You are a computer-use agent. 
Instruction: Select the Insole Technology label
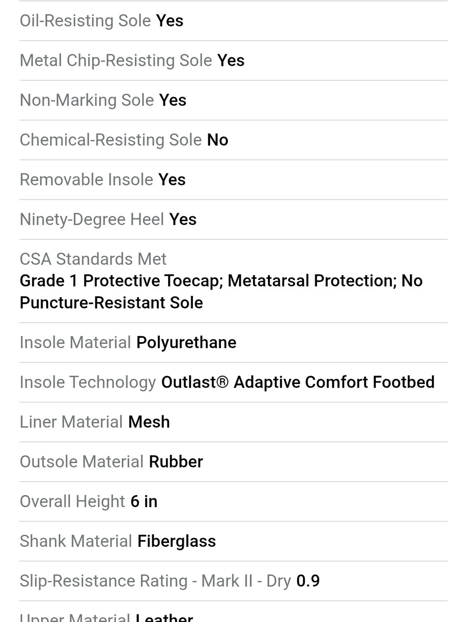[x=88, y=382]
